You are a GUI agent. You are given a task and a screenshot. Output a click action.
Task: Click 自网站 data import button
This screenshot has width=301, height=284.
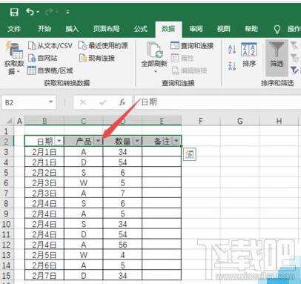(x=43, y=58)
